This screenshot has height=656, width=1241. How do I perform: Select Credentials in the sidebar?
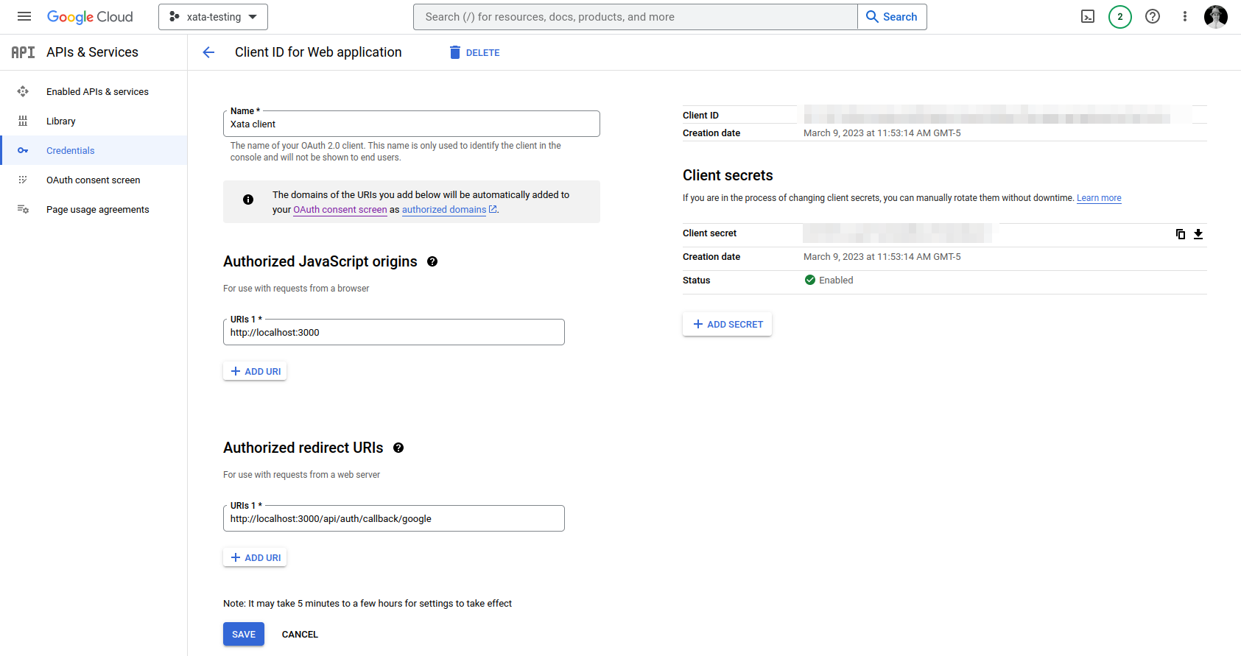[94, 150]
